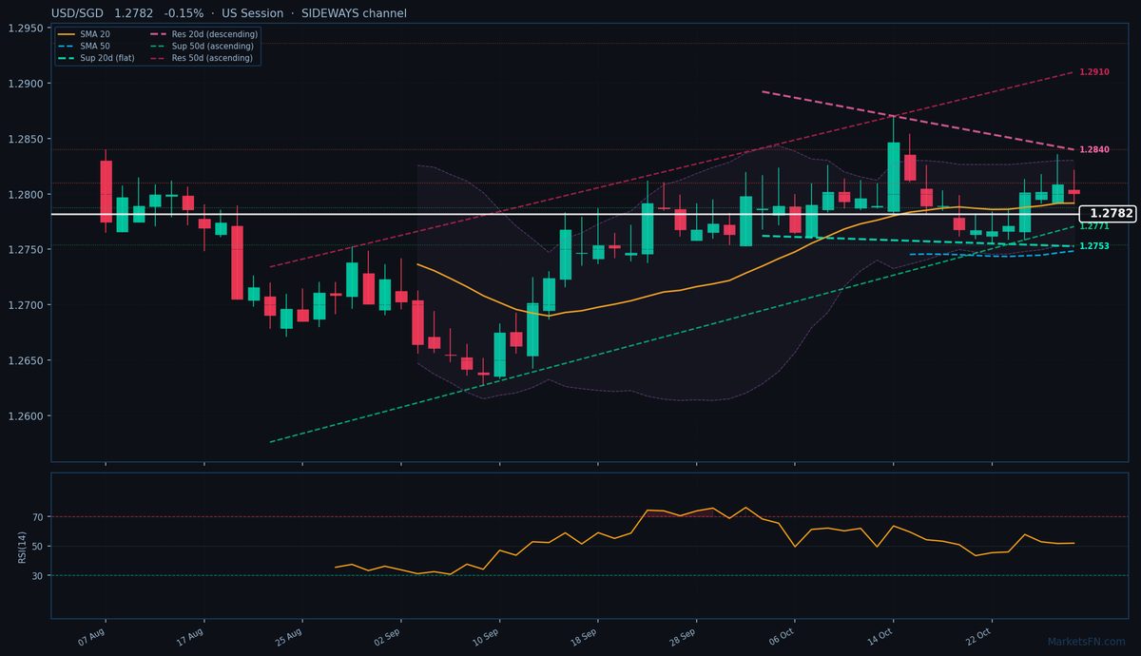Click the RSI 50 level label
Viewport: 1141px width, 656px height.
39,547
